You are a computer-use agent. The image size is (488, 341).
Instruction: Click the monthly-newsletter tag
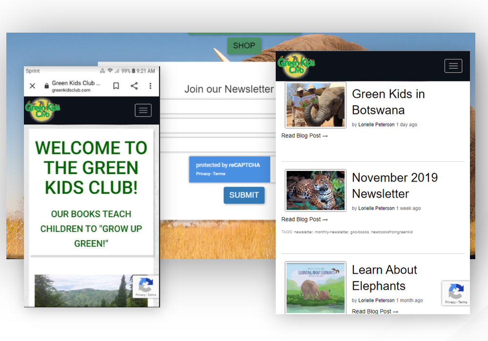click(331, 232)
